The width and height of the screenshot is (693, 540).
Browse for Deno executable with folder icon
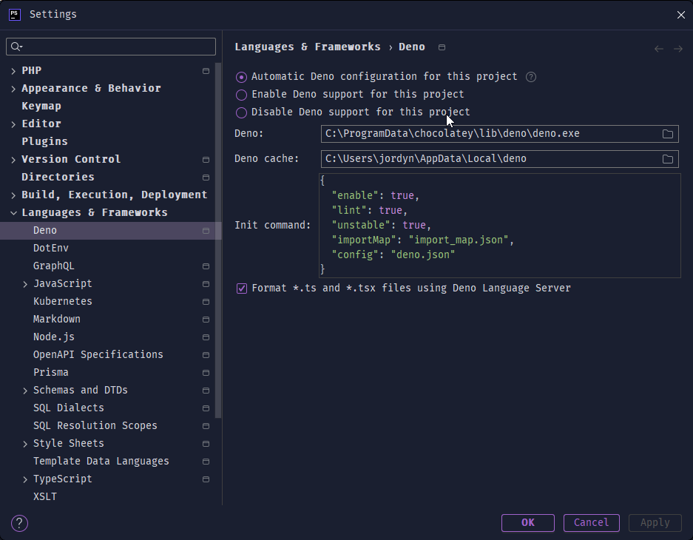tap(667, 134)
